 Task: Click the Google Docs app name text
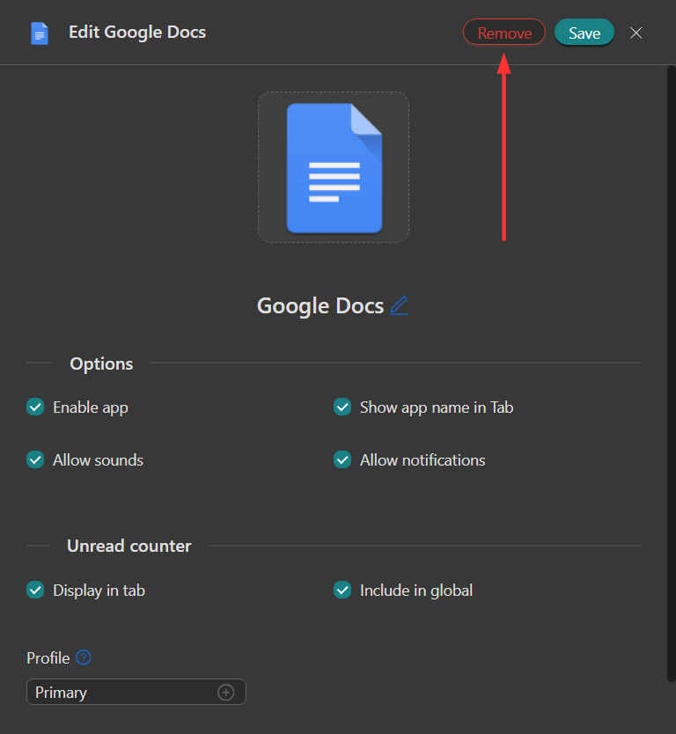click(320, 305)
